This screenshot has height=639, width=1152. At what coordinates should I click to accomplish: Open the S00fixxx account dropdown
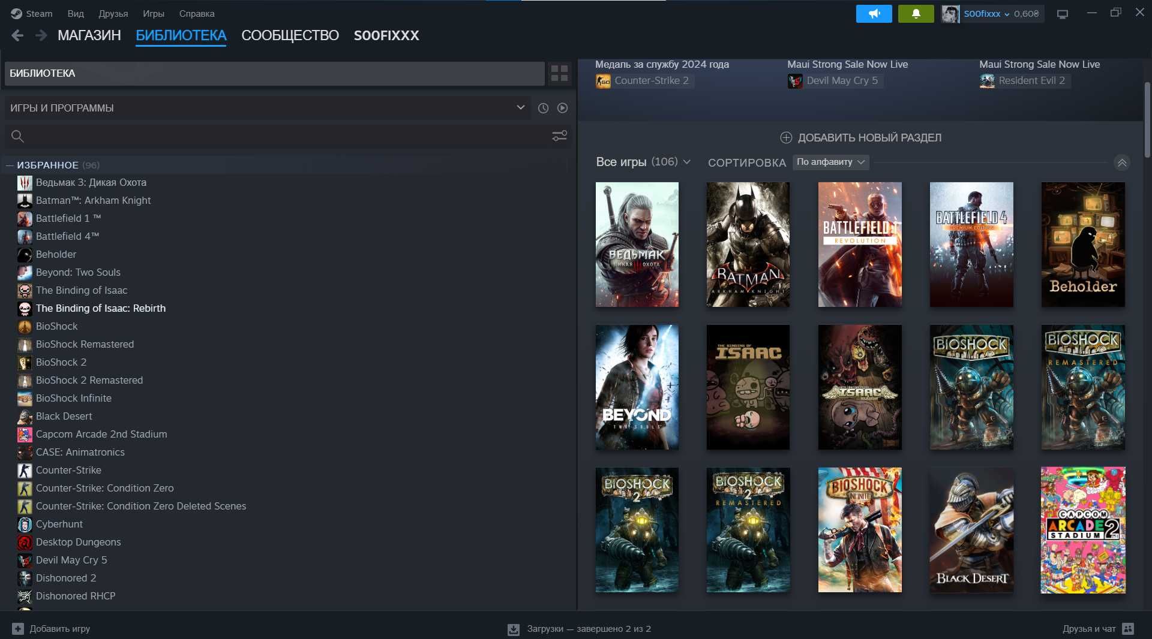click(x=986, y=14)
